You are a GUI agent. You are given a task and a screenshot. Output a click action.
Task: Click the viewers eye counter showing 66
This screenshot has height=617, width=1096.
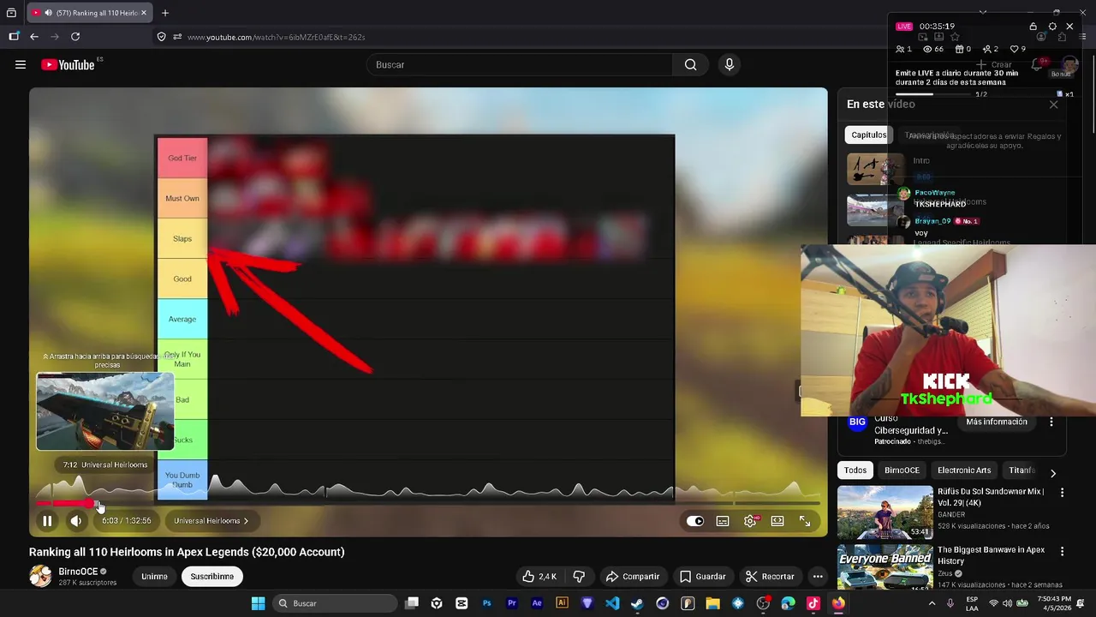pyautogui.click(x=933, y=49)
